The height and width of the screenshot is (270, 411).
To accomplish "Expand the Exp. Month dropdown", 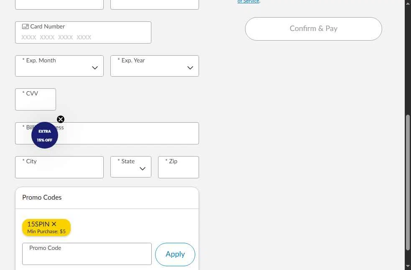I will [59, 66].
